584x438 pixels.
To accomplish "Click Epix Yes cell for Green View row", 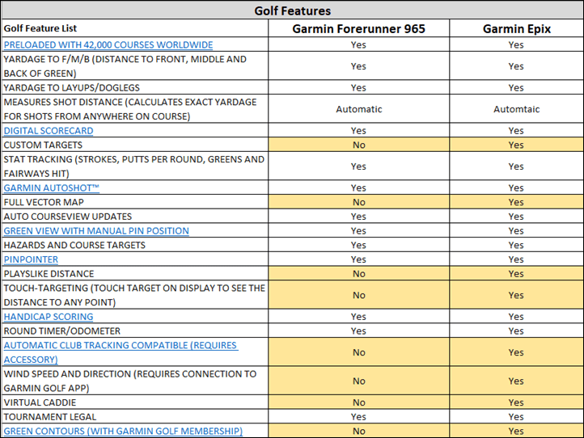I will click(517, 231).
